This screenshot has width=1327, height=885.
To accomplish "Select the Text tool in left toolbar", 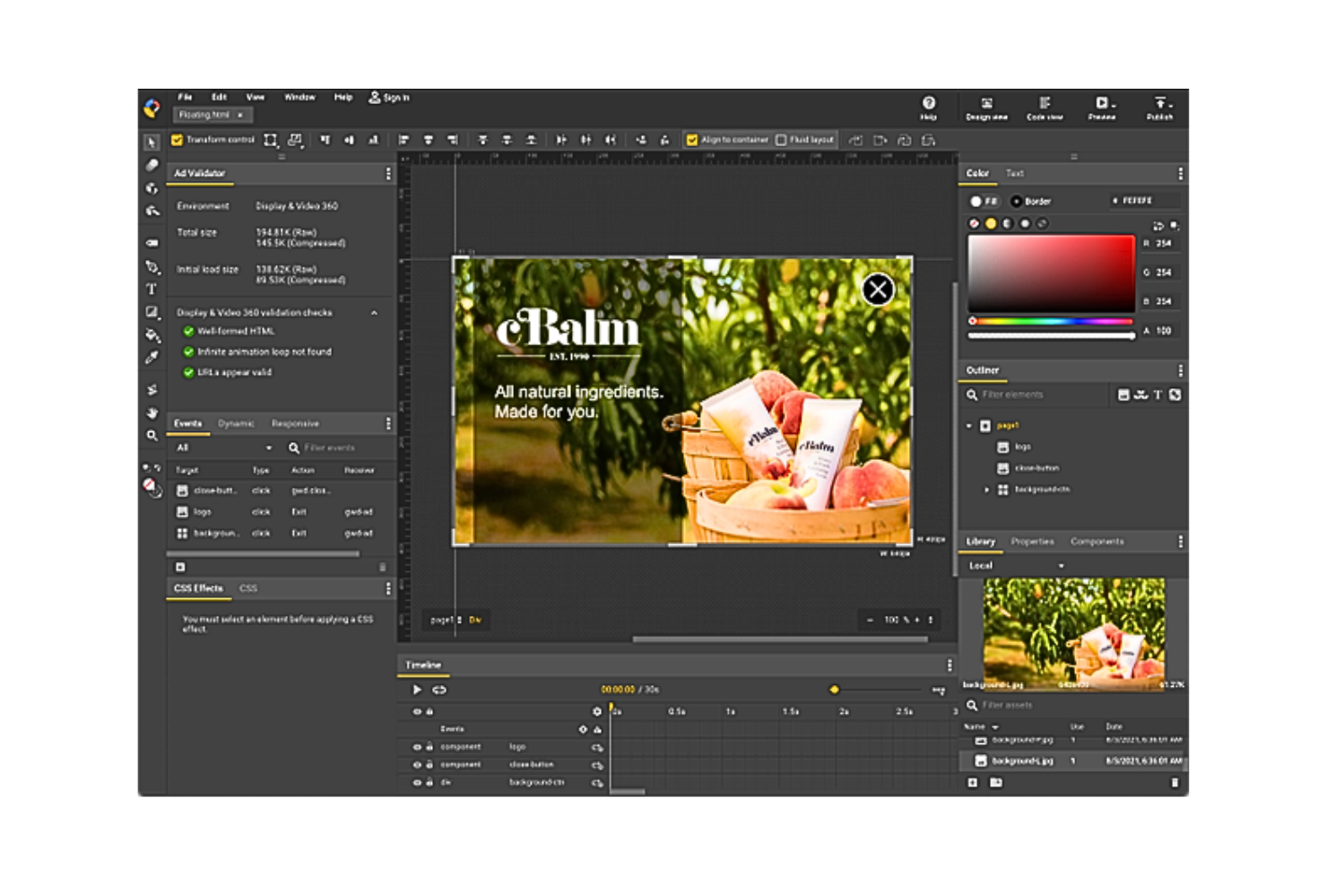I will click(x=152, y=290).
